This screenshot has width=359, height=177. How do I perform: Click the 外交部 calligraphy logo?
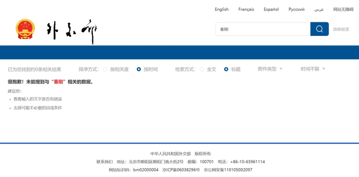click(72, 31)
